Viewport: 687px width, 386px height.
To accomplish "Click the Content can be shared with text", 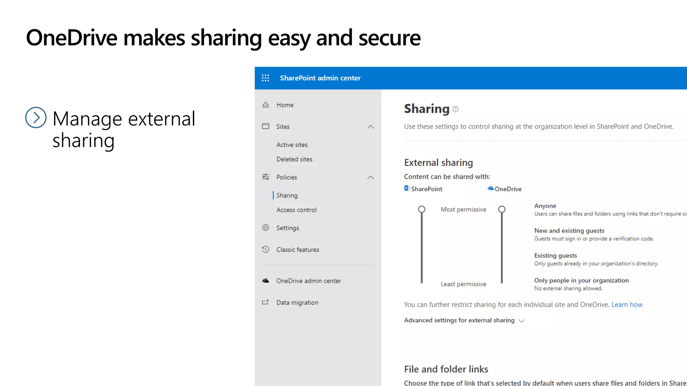I will pos(447,177).
